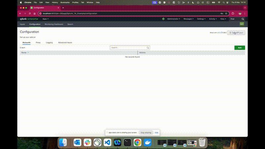Open Finder from the dock

pyautogui.click(x=63, y=142)
